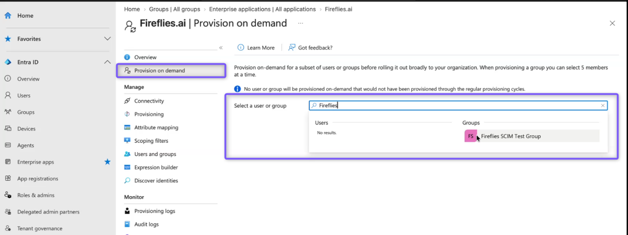Click the Entra ID diamond icon
Viewport: 628px width, 235px height.
coord(8,62)
